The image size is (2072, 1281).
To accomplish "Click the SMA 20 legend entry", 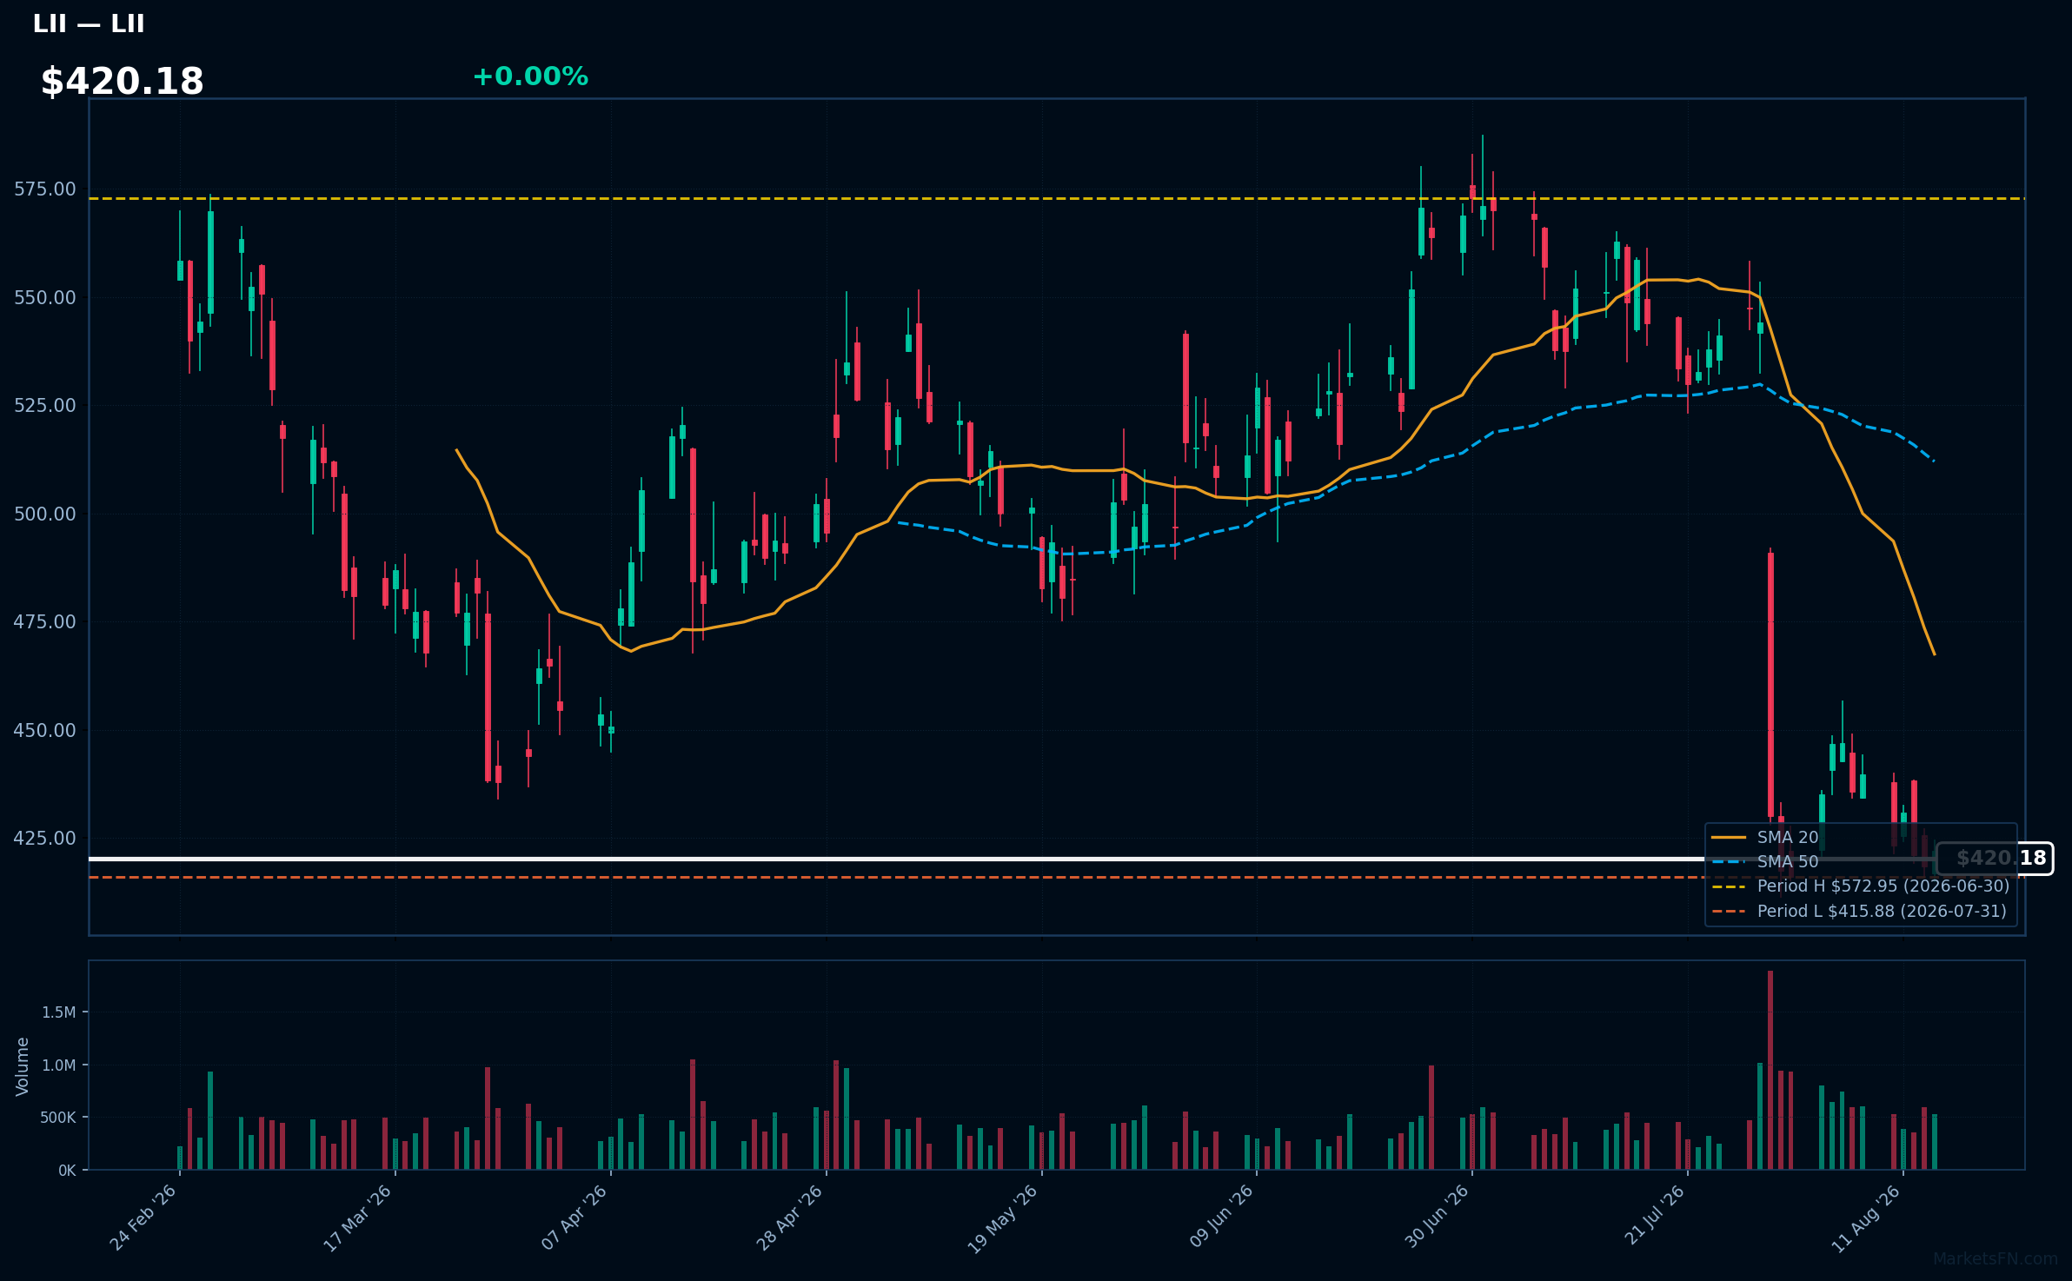I will tap(1765, 837).
